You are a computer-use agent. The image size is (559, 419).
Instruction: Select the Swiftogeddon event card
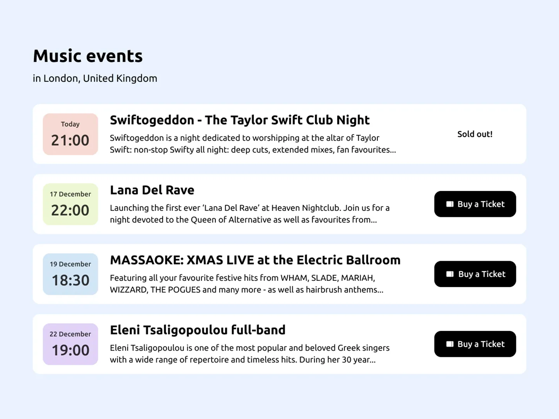(279, 134)
